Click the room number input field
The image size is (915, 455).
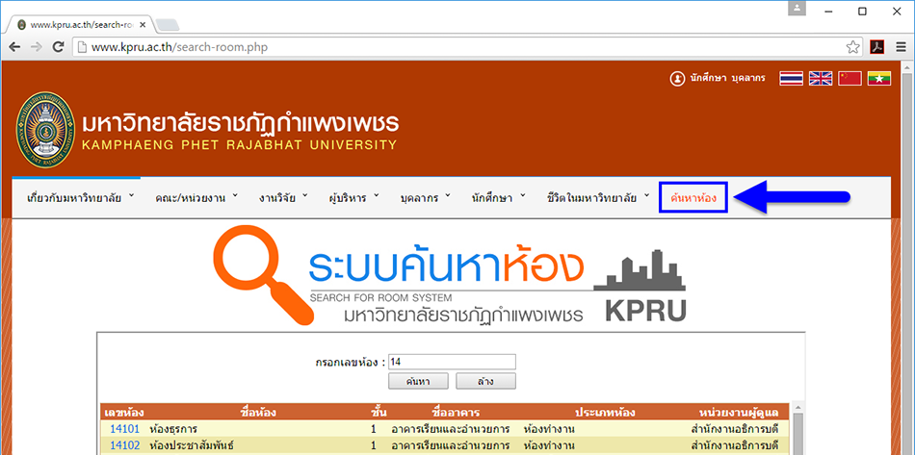[x=453, y=362]
